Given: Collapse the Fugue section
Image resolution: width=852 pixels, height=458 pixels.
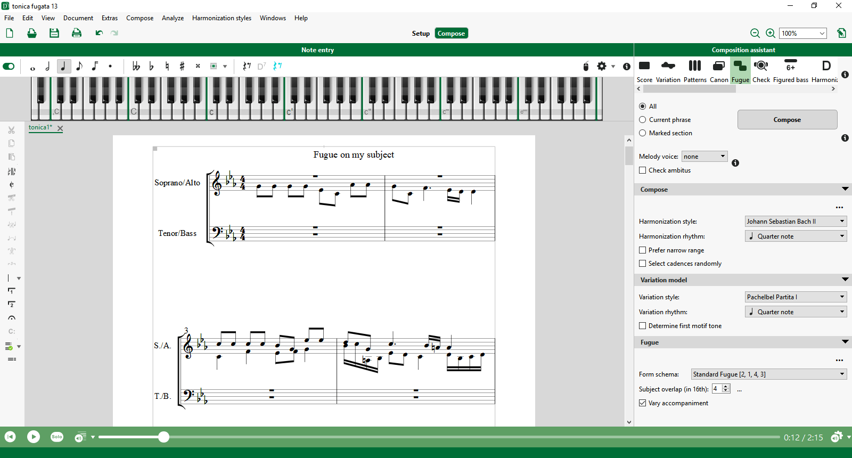Looking at the screenshot, I should (845, 342).
